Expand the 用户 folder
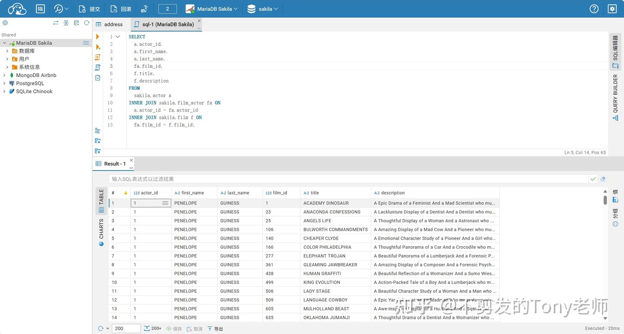Image resolution: width=624 pixels, height=334 pixels. (7, 59)
